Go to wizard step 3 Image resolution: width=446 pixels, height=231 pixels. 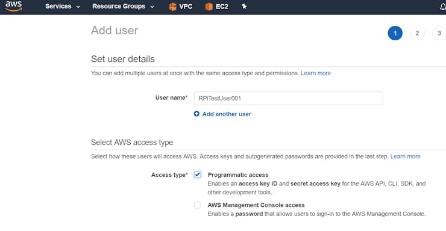pos(439,33)
